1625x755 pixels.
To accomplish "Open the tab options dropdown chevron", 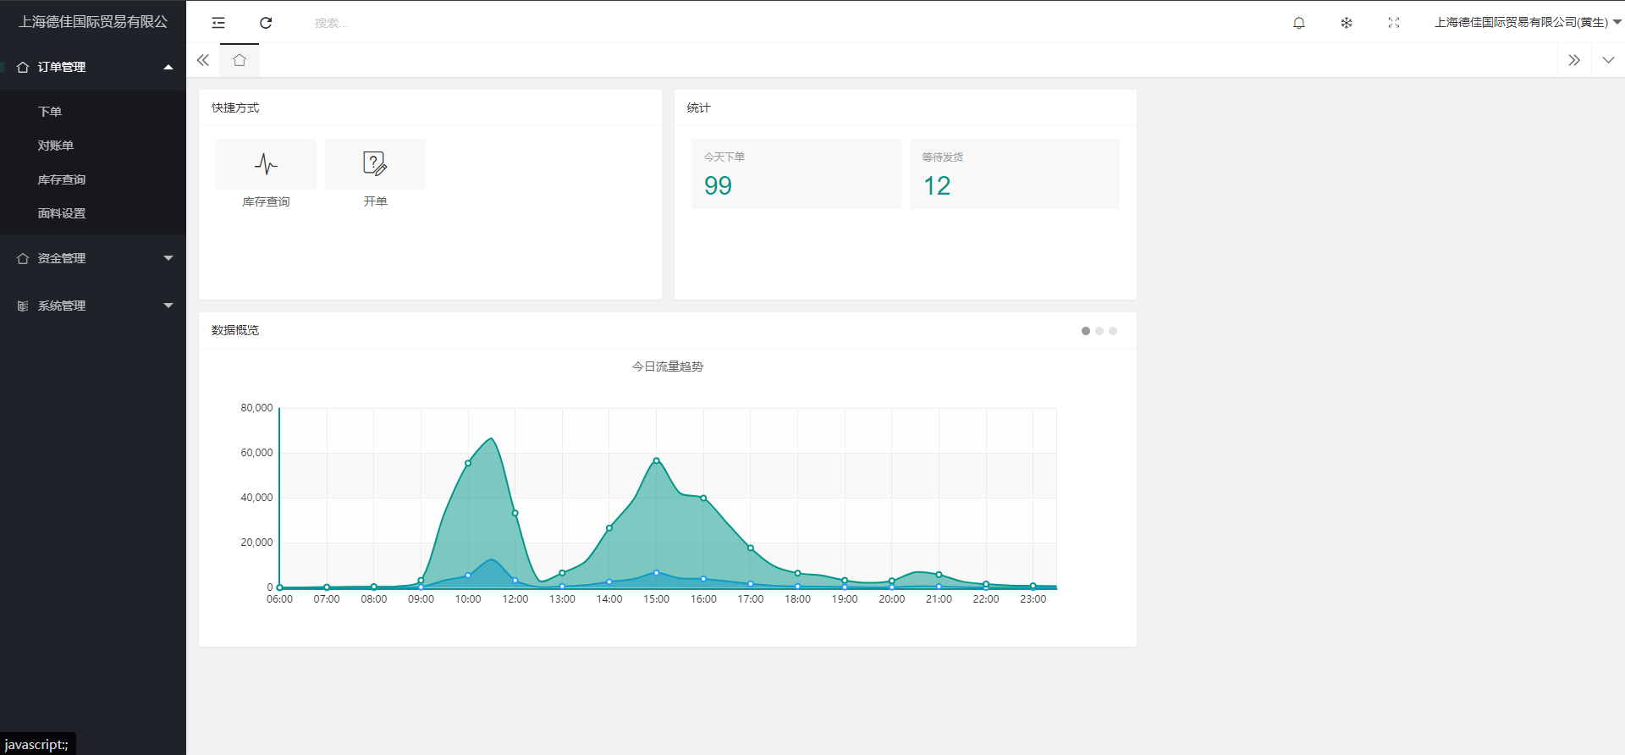I will [1608, 60].
